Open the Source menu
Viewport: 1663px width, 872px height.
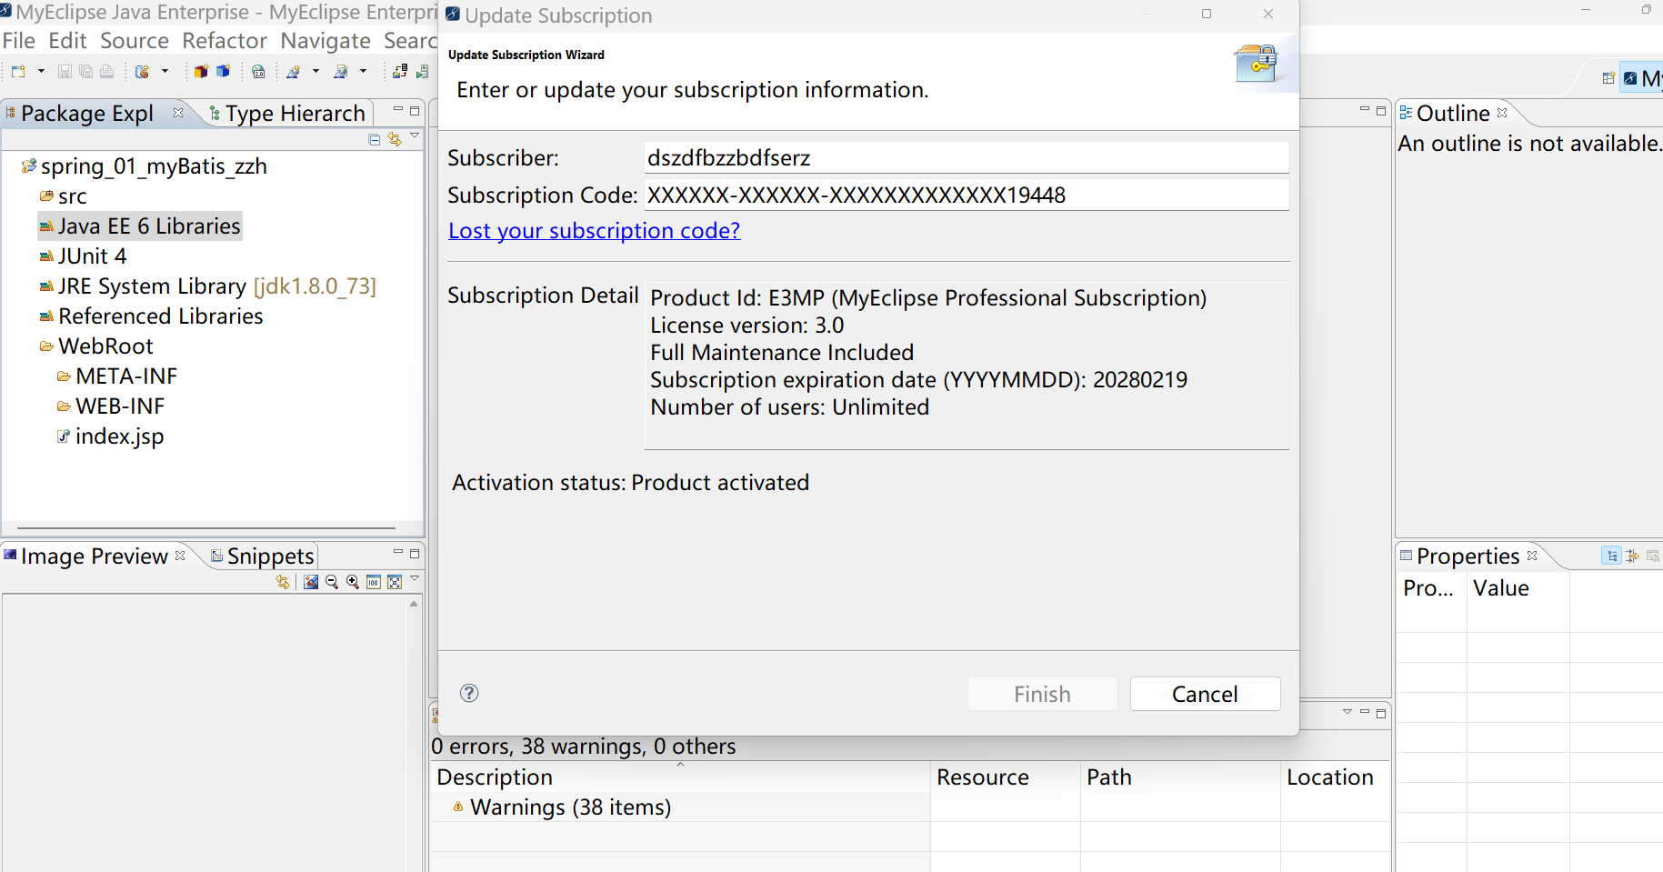(135, 41)
